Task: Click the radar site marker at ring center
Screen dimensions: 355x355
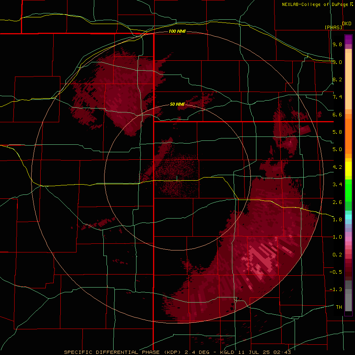Action: [x=177, y=178]
